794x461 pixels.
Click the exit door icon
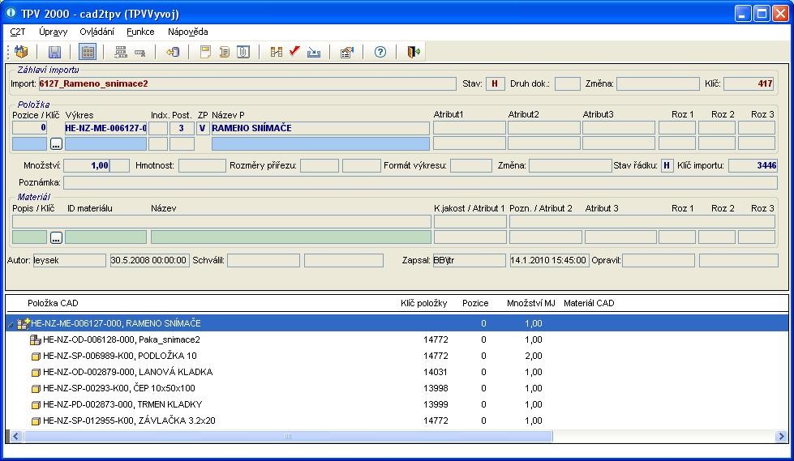414,52
